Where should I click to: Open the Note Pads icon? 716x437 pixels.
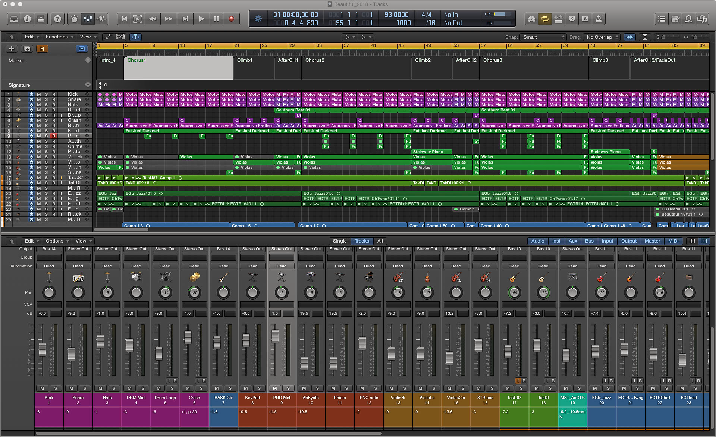tap(675, 19)
